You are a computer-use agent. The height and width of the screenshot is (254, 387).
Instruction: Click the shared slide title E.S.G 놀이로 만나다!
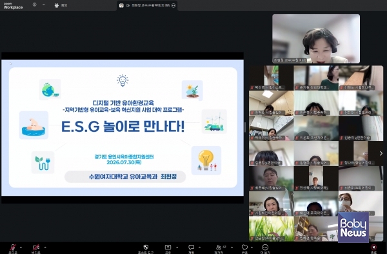point(123,127)
